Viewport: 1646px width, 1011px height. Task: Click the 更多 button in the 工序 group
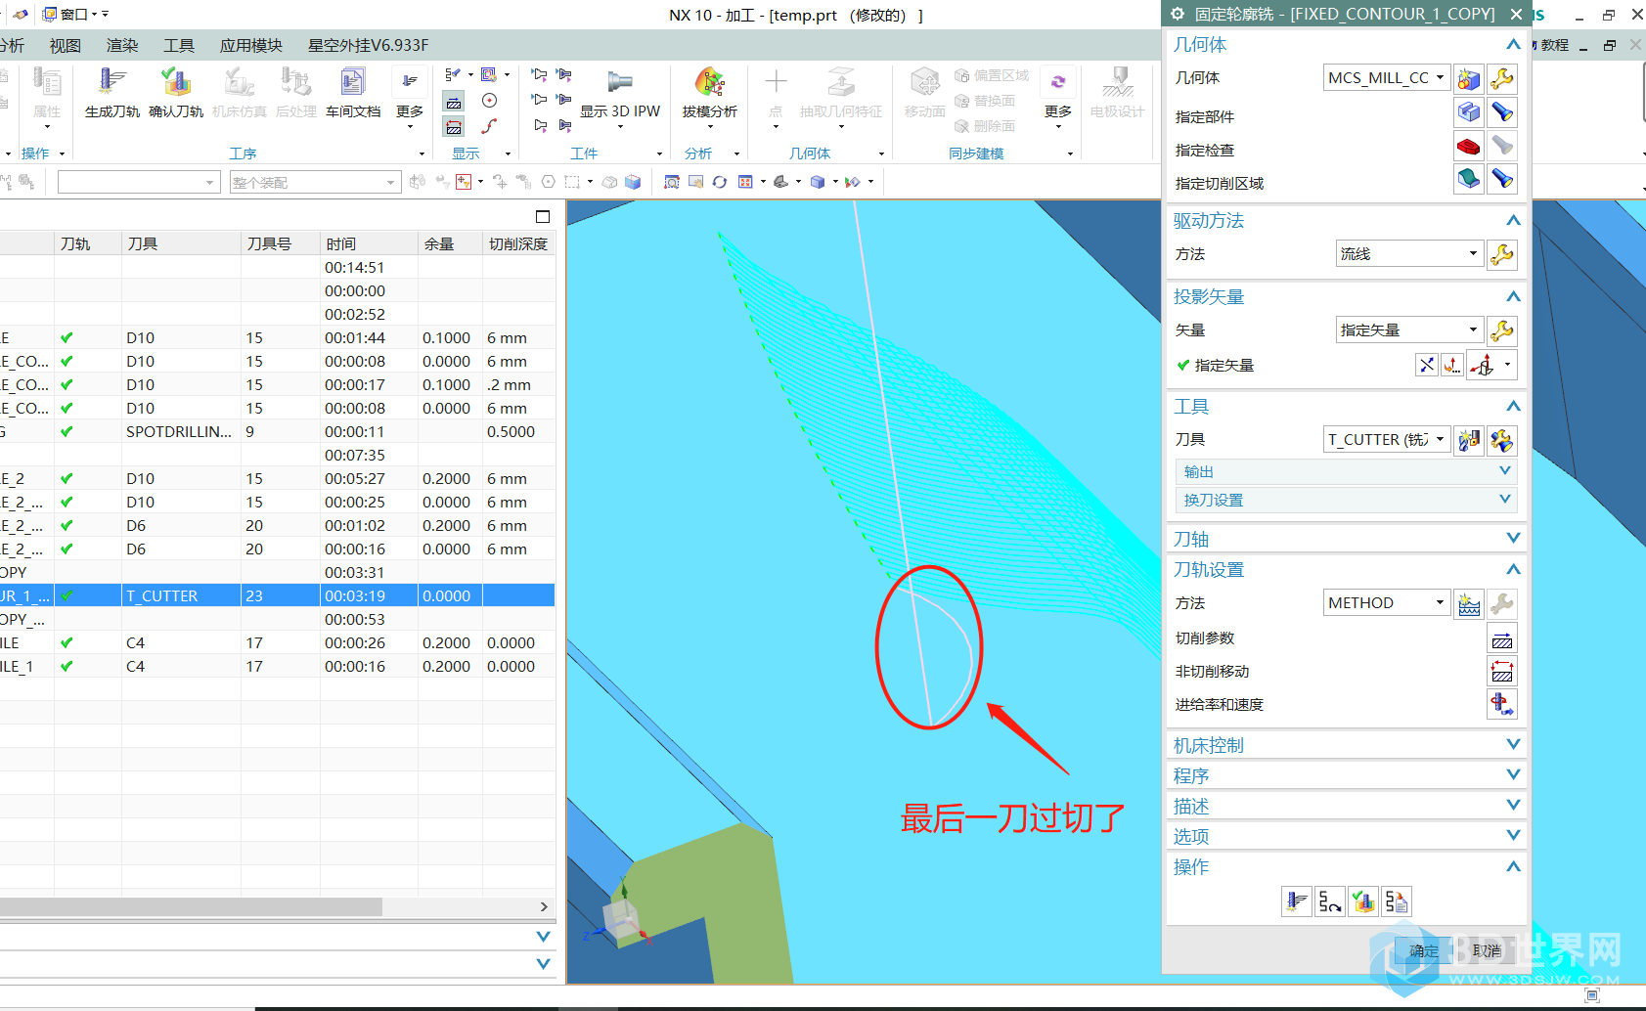410,98
